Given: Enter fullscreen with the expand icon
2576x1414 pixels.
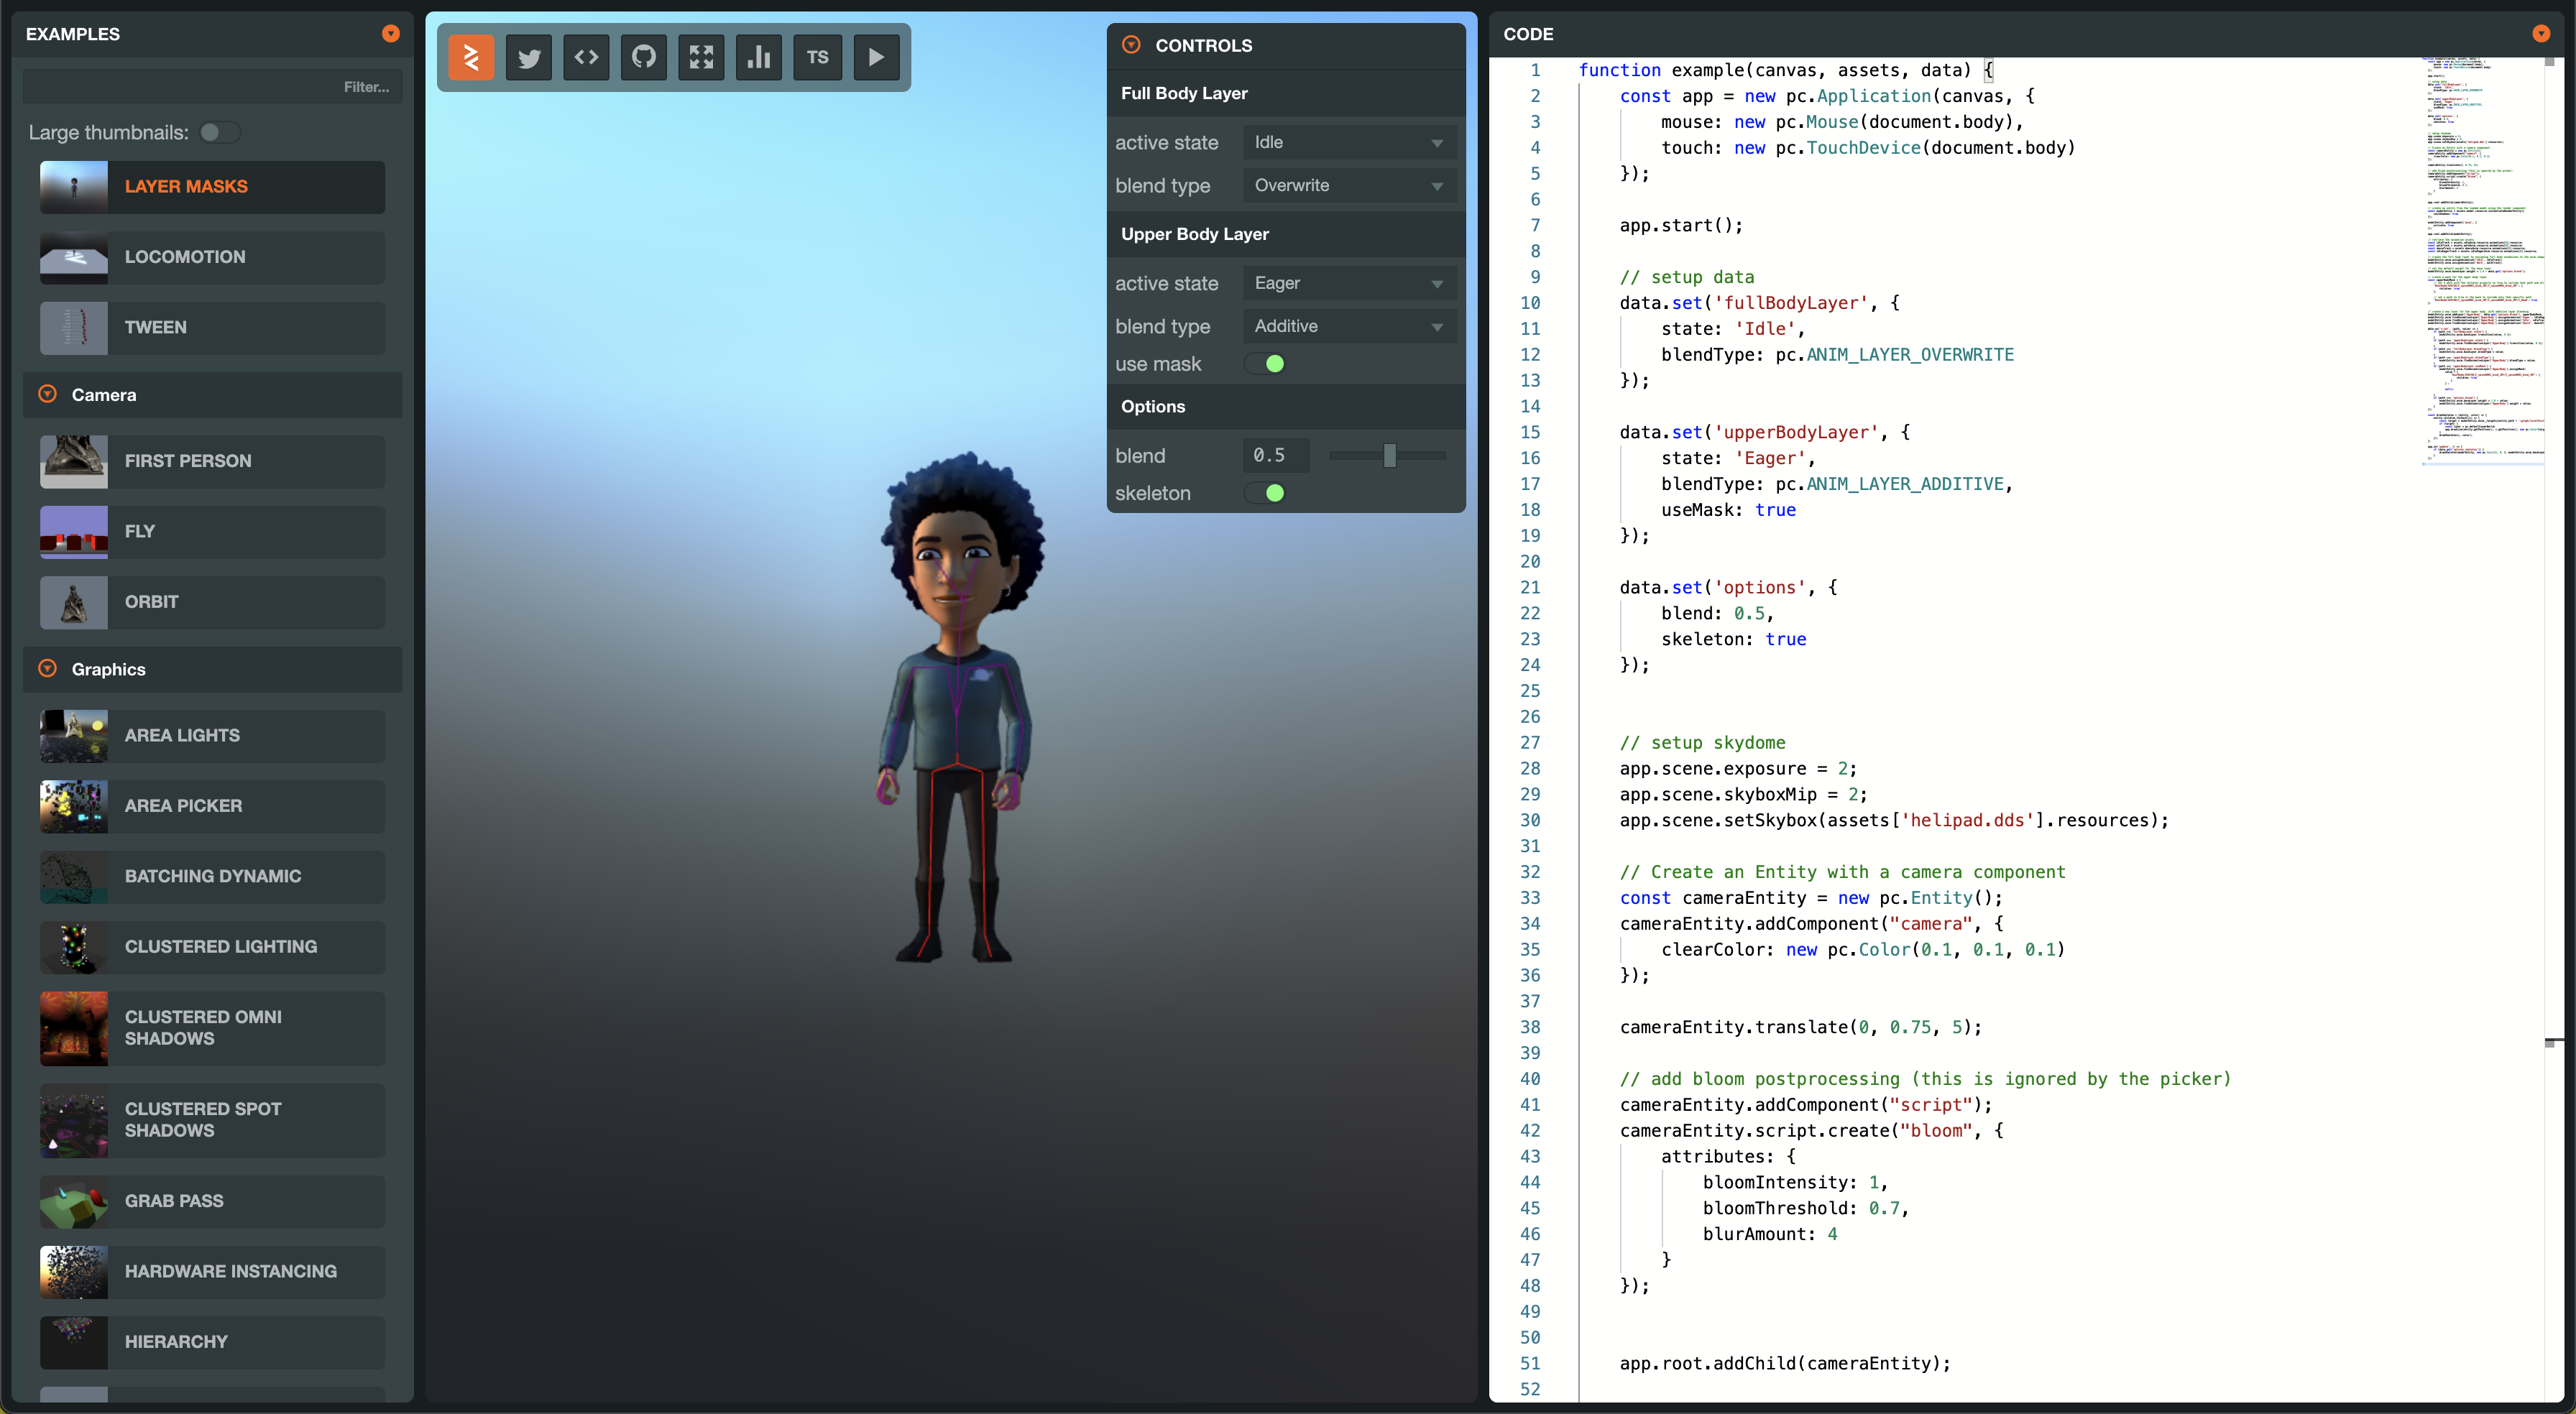Looking at the screenshot, I should point(702,57).
